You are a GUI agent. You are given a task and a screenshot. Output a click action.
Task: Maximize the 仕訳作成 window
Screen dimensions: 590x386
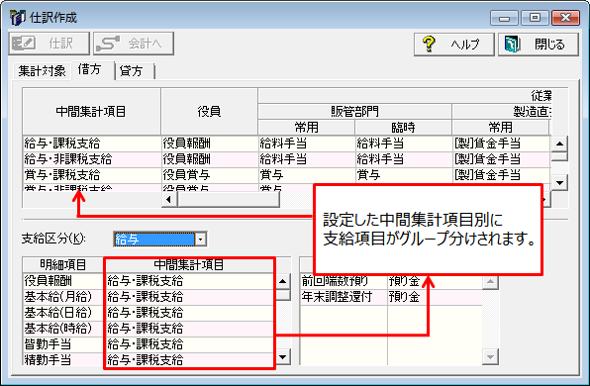point(535,18)
